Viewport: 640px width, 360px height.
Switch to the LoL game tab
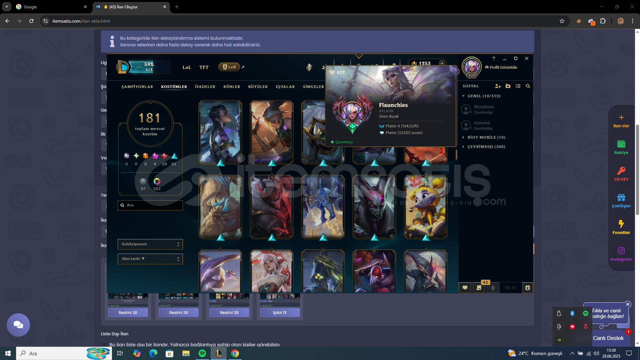(x=187, y=67)
